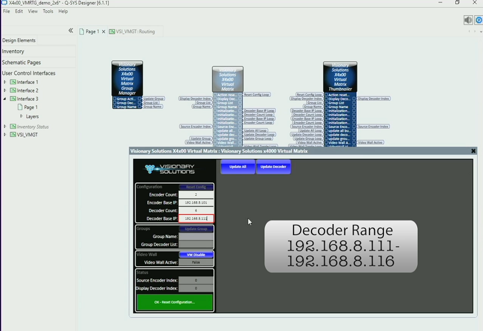483x331 pixels.
Task: Click the Update Group button in Groups
Action: [196, 229]
